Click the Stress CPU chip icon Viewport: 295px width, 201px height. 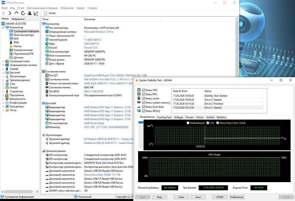139,90
